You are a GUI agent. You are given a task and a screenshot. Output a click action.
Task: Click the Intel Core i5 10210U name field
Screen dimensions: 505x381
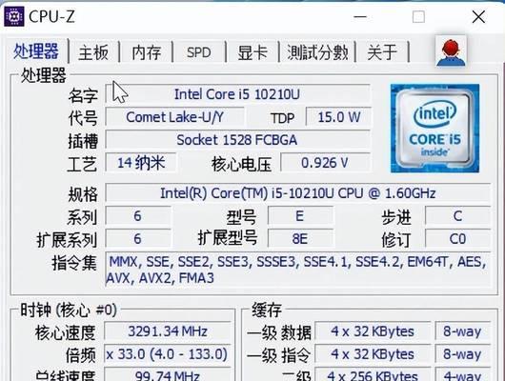(237, 94)
